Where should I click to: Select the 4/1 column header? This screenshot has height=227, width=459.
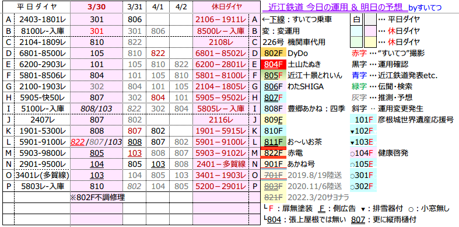pyautogui.click(x=157, y=7)
